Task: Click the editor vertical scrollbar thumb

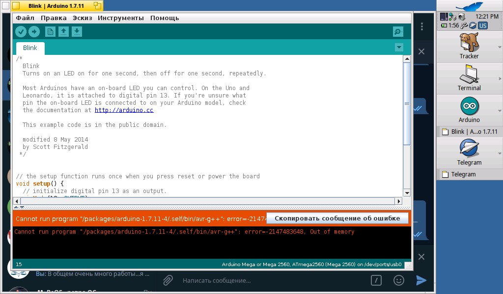Action: coord(407,104)
